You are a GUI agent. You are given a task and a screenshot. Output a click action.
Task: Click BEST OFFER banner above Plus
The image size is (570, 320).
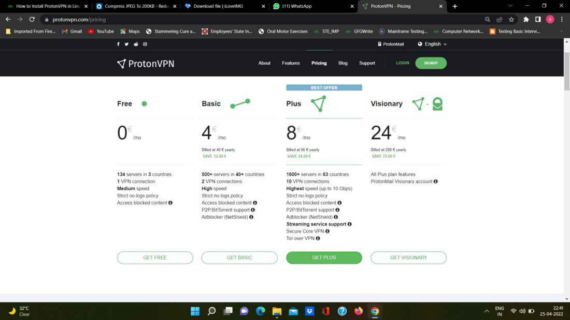(x=324, y=87)
